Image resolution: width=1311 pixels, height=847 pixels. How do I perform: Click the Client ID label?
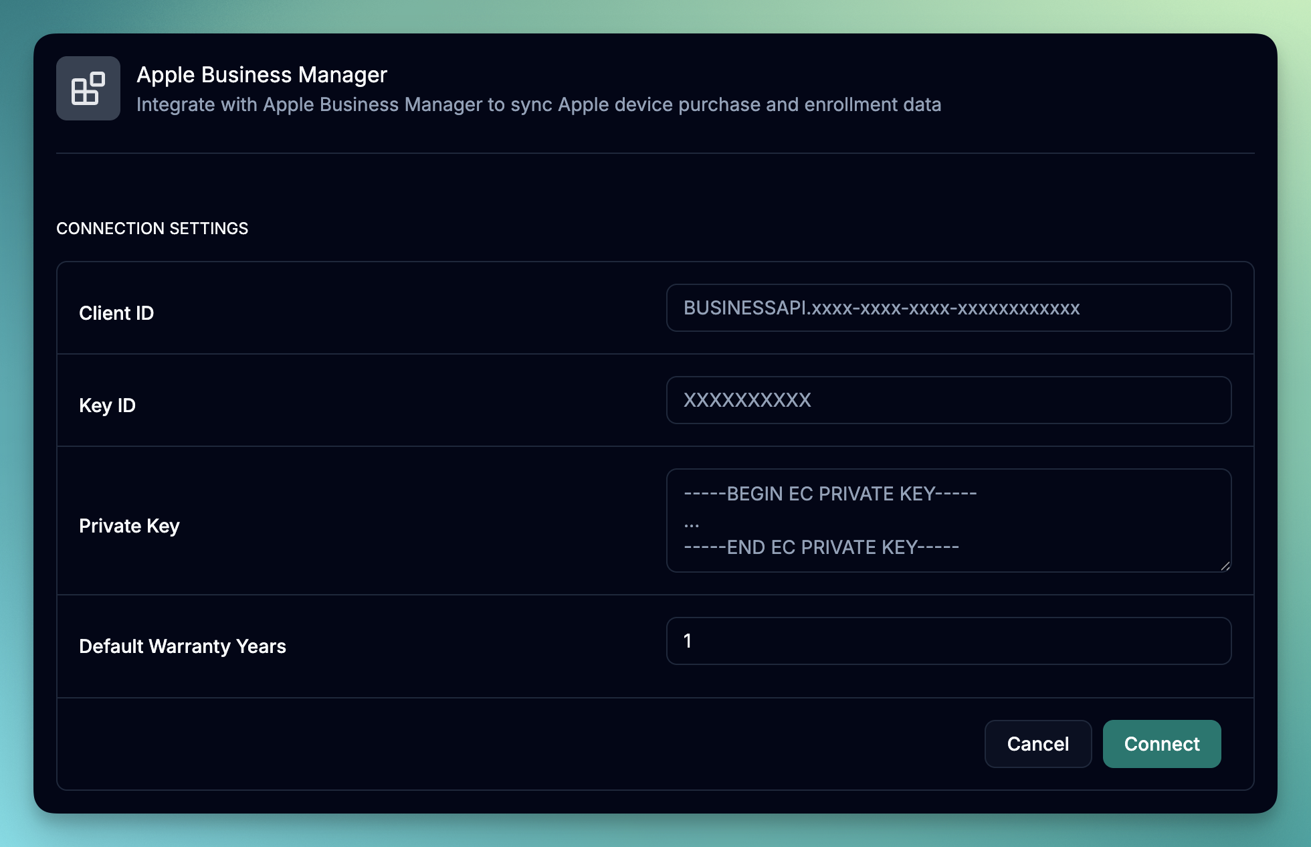coord(116,313)
